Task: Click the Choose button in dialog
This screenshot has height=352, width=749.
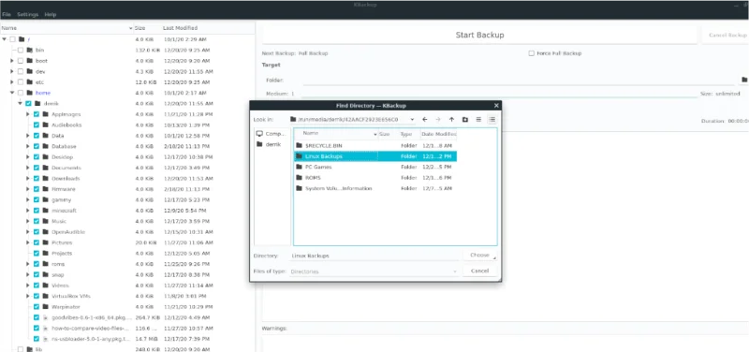Action: 479,255
